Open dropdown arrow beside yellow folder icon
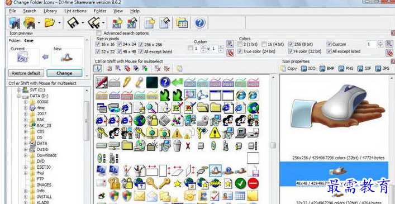The image size is (395, 204). [59, 23]
